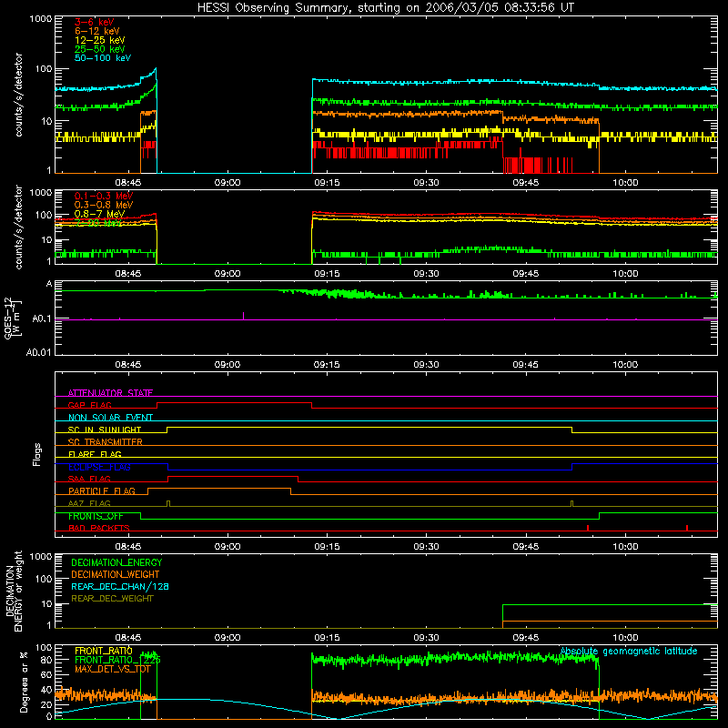Viewport: 728px width, 728px height.
Task: Click 09:45 time label under Flags panel
Action: tap(526, 547)
